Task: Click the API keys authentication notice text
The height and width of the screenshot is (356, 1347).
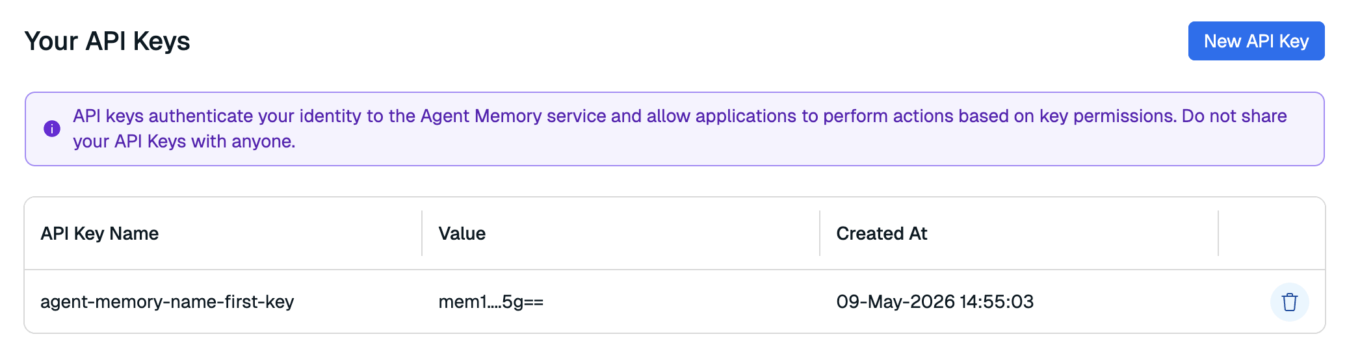Action: coord(680,129)
